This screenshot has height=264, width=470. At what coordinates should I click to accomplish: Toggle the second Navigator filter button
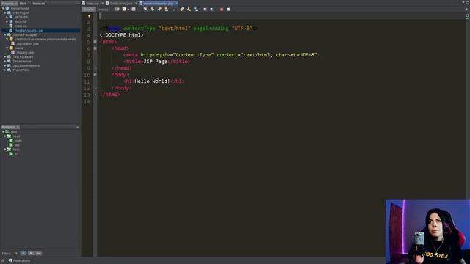(x=31, y=253)
